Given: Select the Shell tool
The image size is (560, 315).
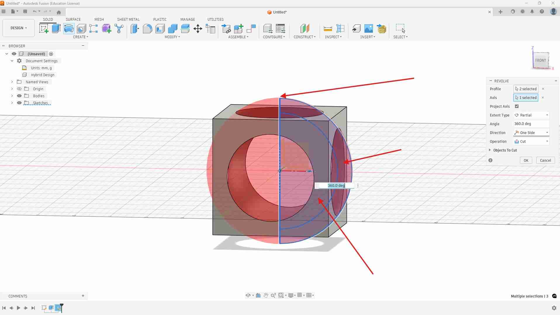Looking at the screenshot, I should click(x=160, y=29).
